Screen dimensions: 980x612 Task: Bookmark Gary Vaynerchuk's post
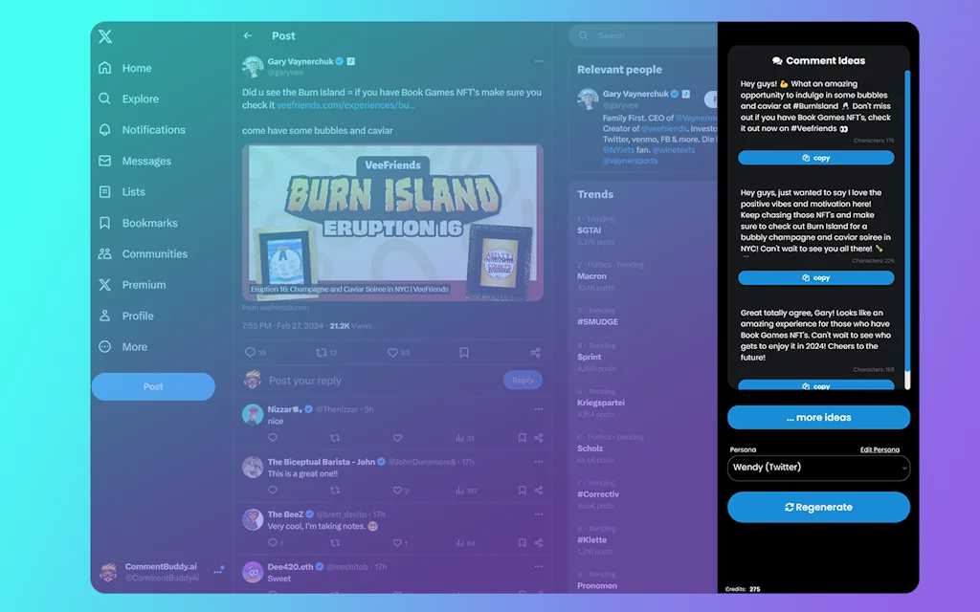(464, 352)
